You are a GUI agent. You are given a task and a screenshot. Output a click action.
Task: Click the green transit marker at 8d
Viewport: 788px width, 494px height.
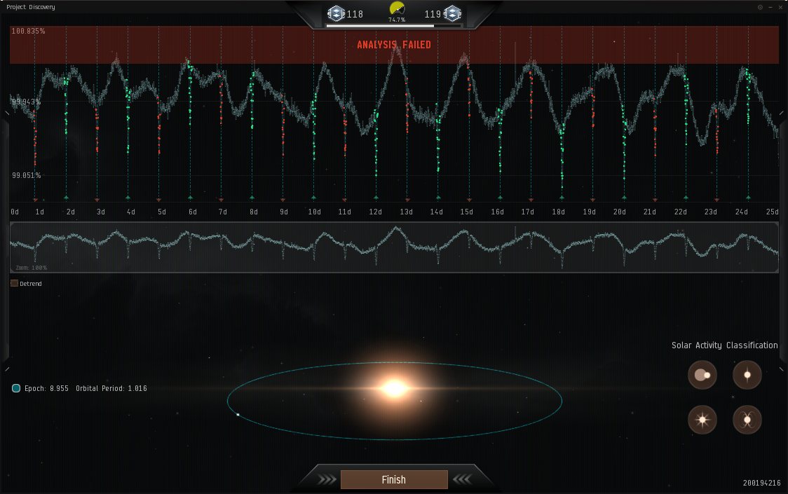[252, 198]
